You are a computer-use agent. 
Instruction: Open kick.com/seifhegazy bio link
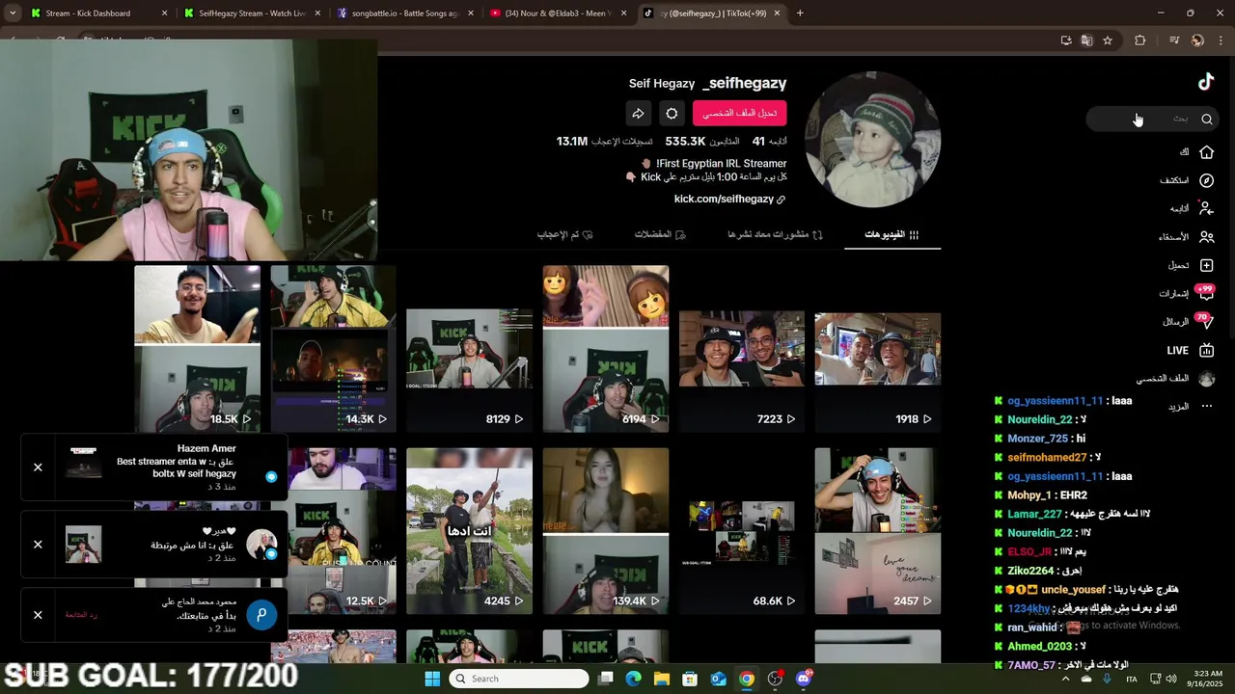[729, 199]
